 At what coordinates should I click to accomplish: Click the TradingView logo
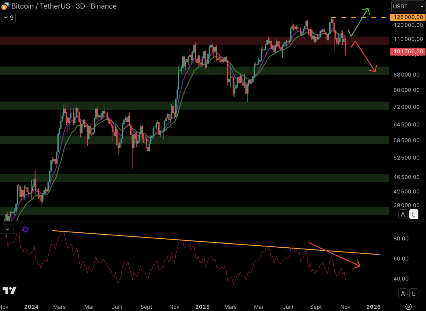click(x=9, y=290)
